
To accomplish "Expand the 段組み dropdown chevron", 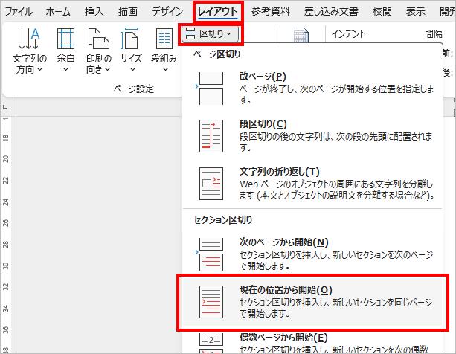I will pos(165,70).
